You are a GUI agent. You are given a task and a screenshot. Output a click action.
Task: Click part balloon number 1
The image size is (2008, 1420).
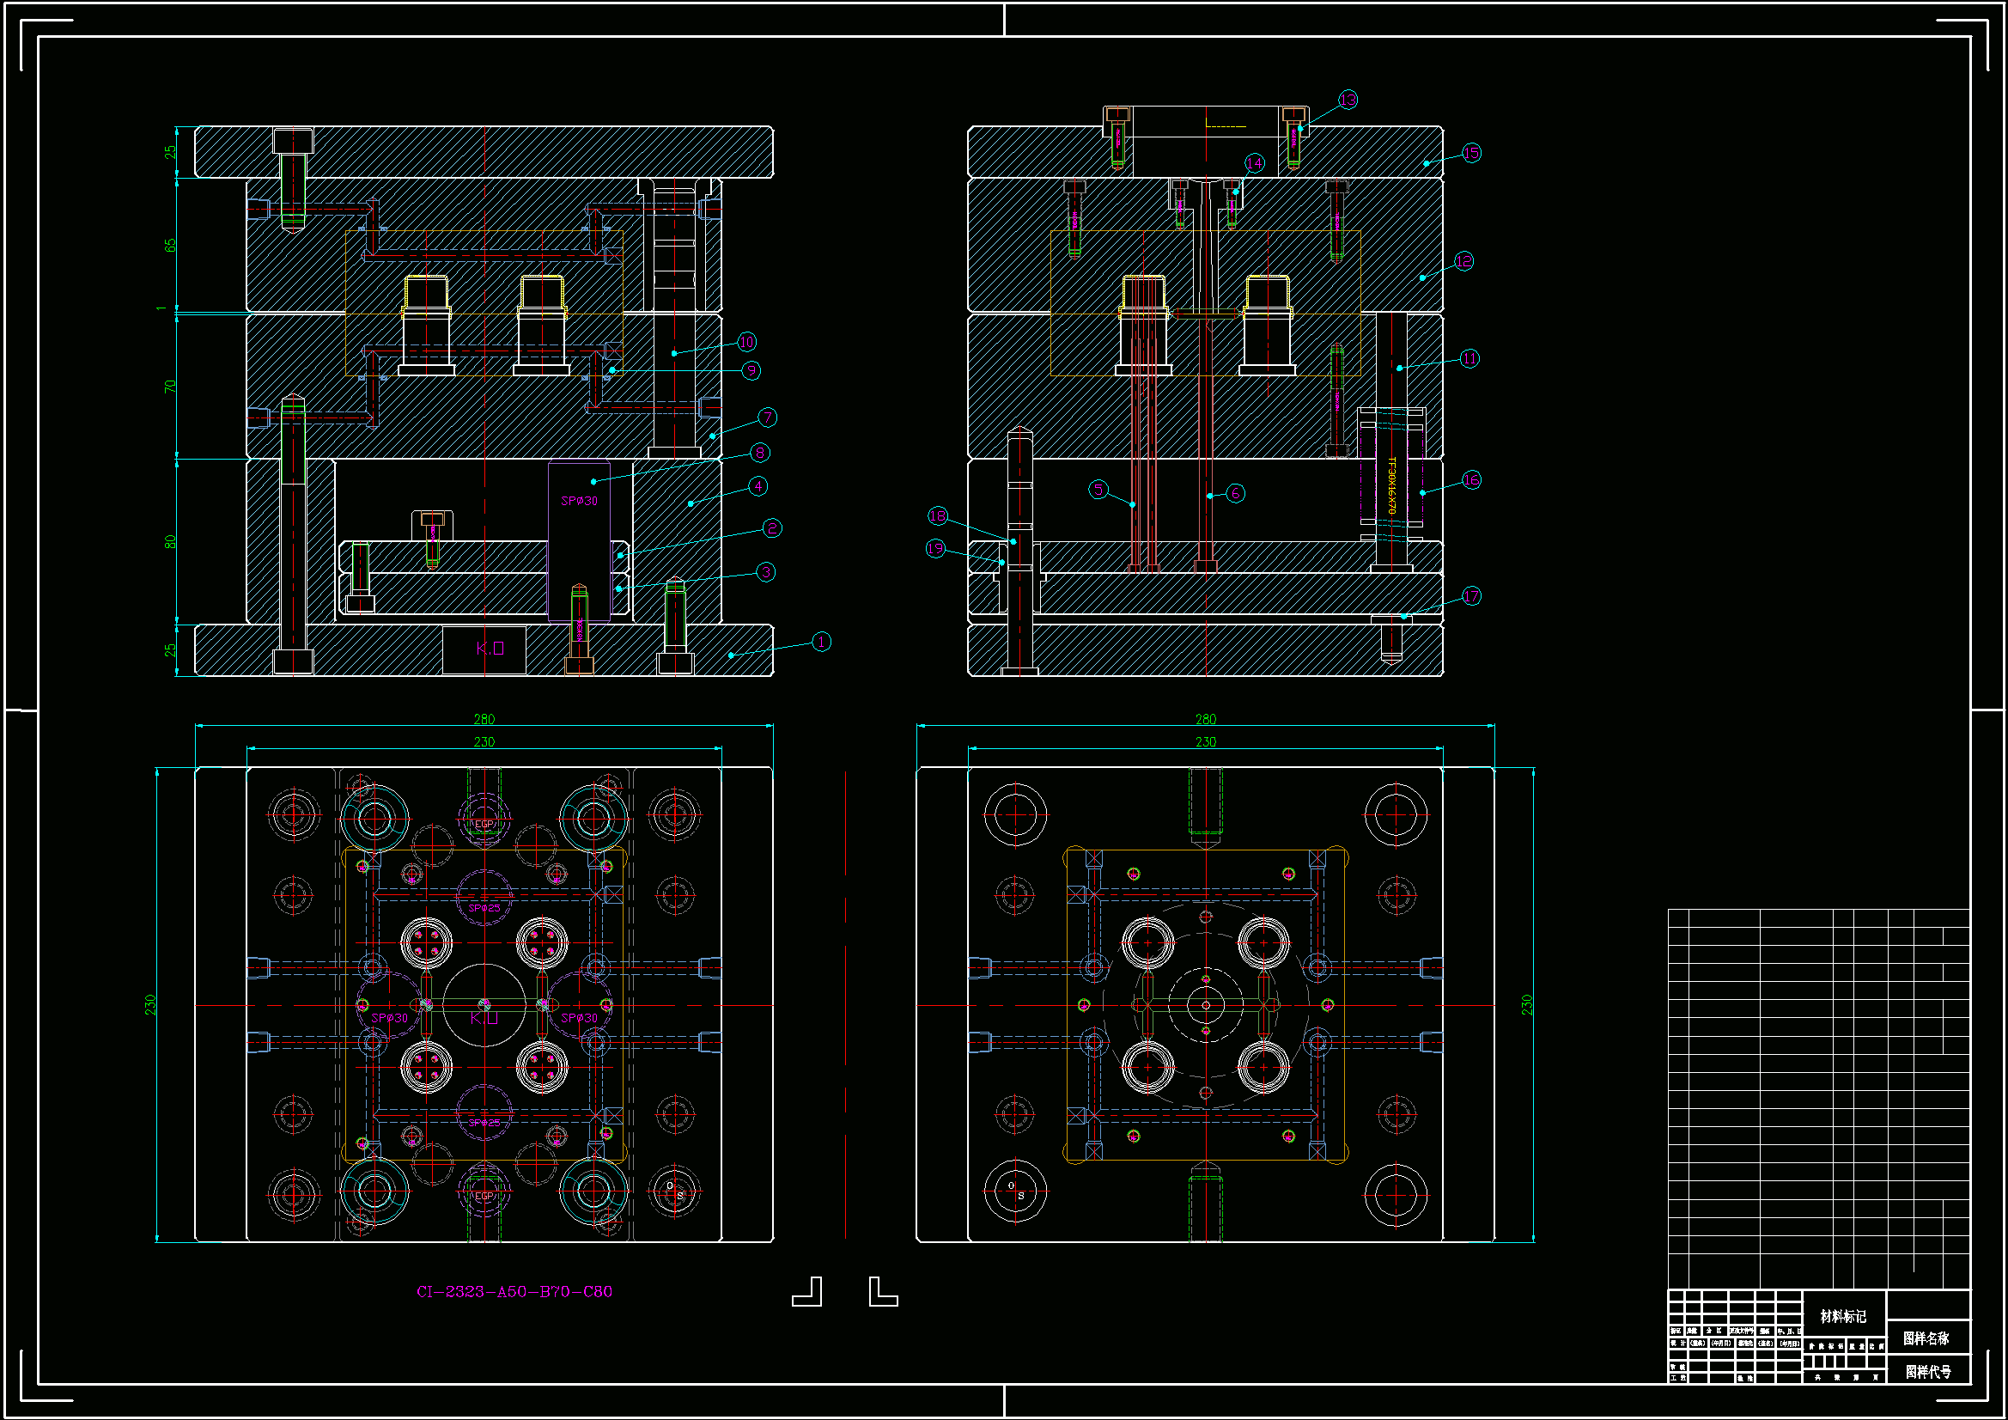tap(821, 643)
